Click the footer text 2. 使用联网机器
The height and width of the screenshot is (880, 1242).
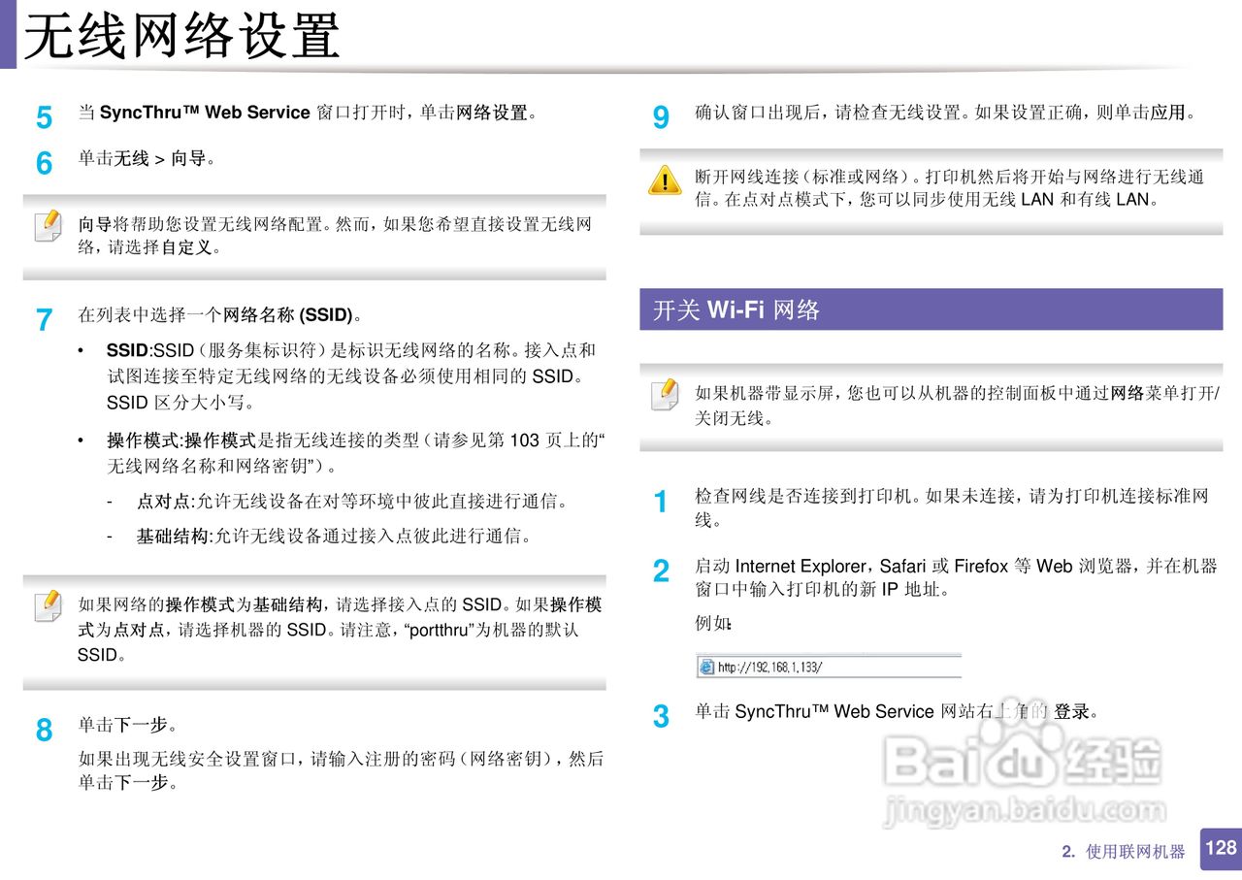point(1124,852)
